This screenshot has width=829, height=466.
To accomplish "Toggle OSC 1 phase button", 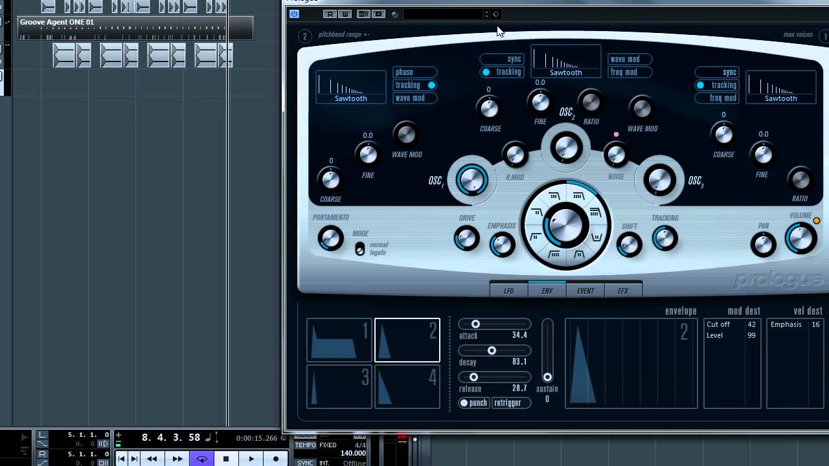I will [414, 72].
